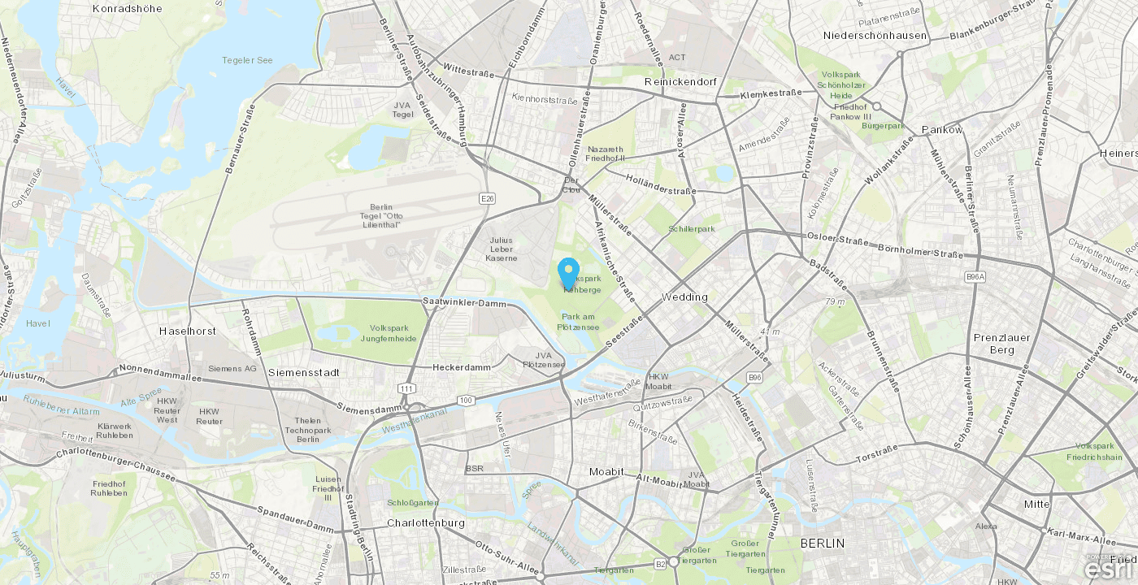Click the Berlin Tegel Otto Lilienthal airport label
The image size is (1138, 585).
click(x=380, y=216)
